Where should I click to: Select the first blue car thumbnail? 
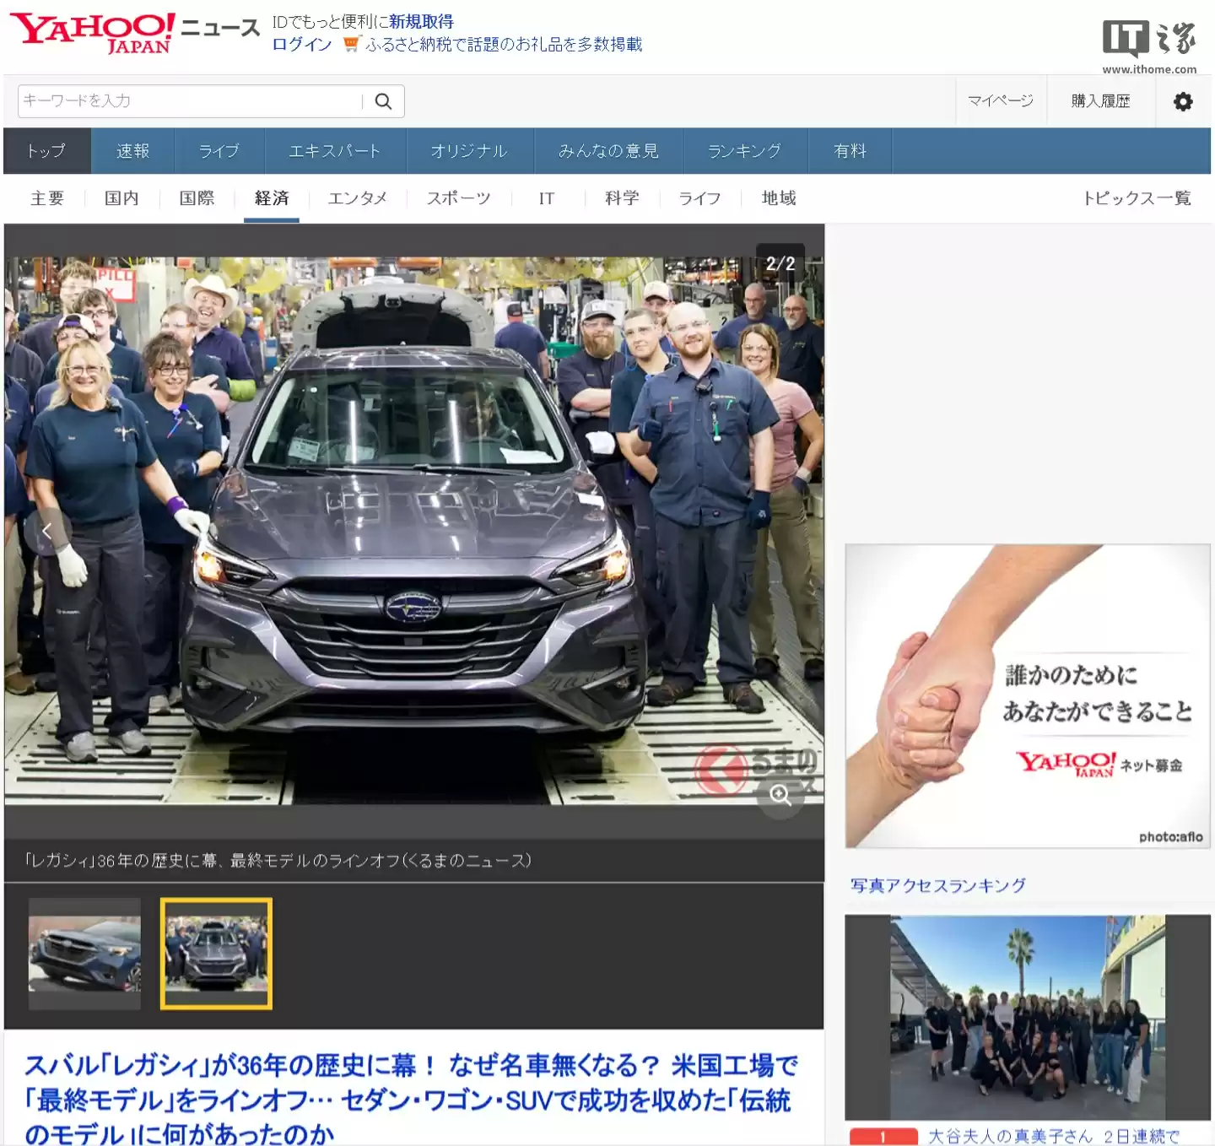click(x=85, y=954)
